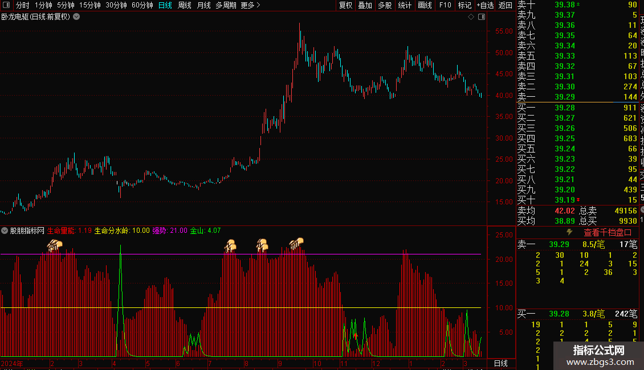
Task: Open the 统计 statistics tool
Action: (405, 5)
